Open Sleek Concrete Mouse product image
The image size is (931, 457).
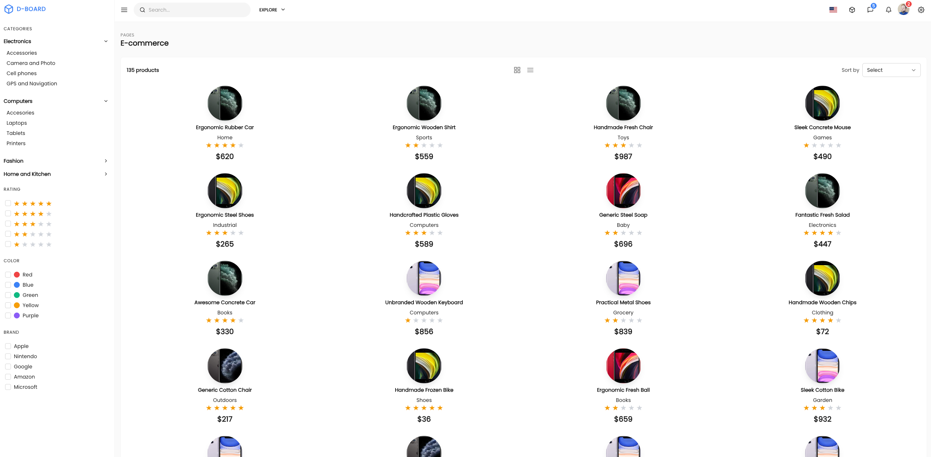823,103
